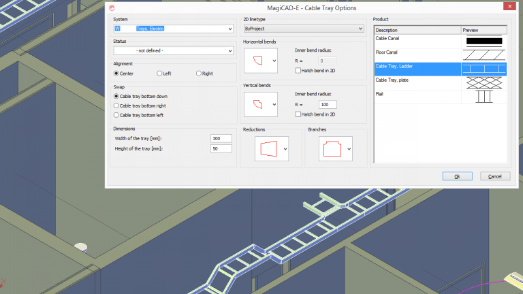Select the Cable Canal preview swatch
Viewport: 523px width, 294px height.
[484, 42]
